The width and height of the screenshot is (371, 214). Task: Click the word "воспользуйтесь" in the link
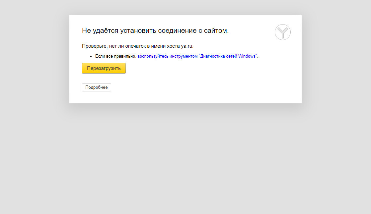[153, 56]
